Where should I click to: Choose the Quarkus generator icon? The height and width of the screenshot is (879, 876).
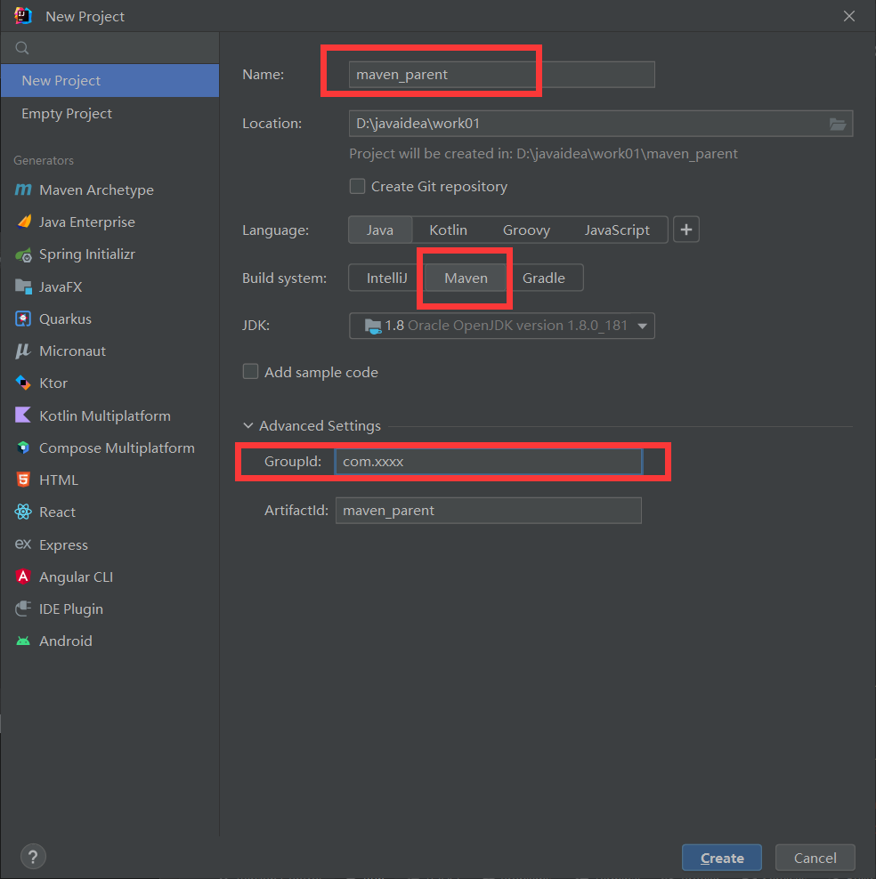pos(23,319)
